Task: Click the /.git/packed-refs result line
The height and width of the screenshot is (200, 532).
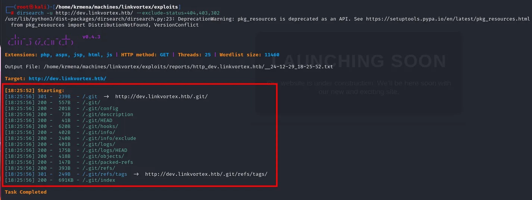Action: coord(69,162)
